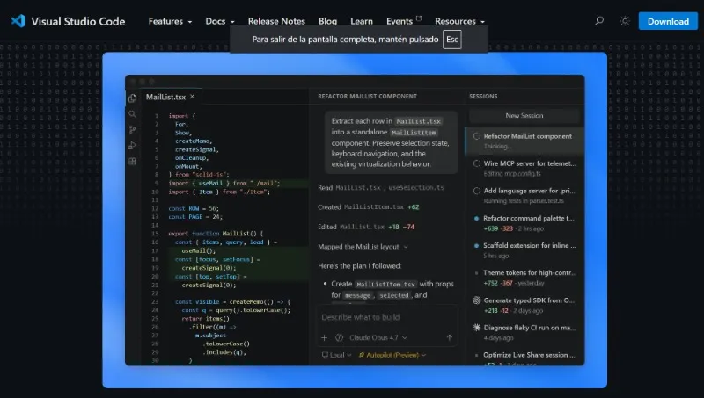Click the code line 'const PAGE = 24;'

click(195, 217)
